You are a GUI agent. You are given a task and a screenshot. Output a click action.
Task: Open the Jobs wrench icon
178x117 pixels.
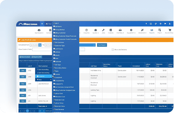click(x=103, y=30)
